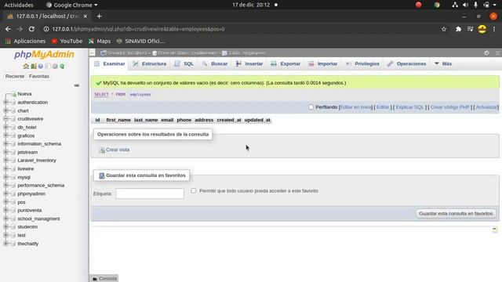Click Crear código PHP link

tap(449, 107)
